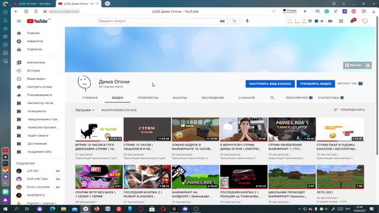Open the Статистика vidIQ tab
The height and width of the screenshot is (213, 379).
[x=330, y=98]
